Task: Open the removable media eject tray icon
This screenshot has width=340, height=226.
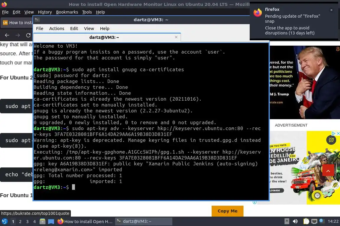Action: click(x=287, y=221)
